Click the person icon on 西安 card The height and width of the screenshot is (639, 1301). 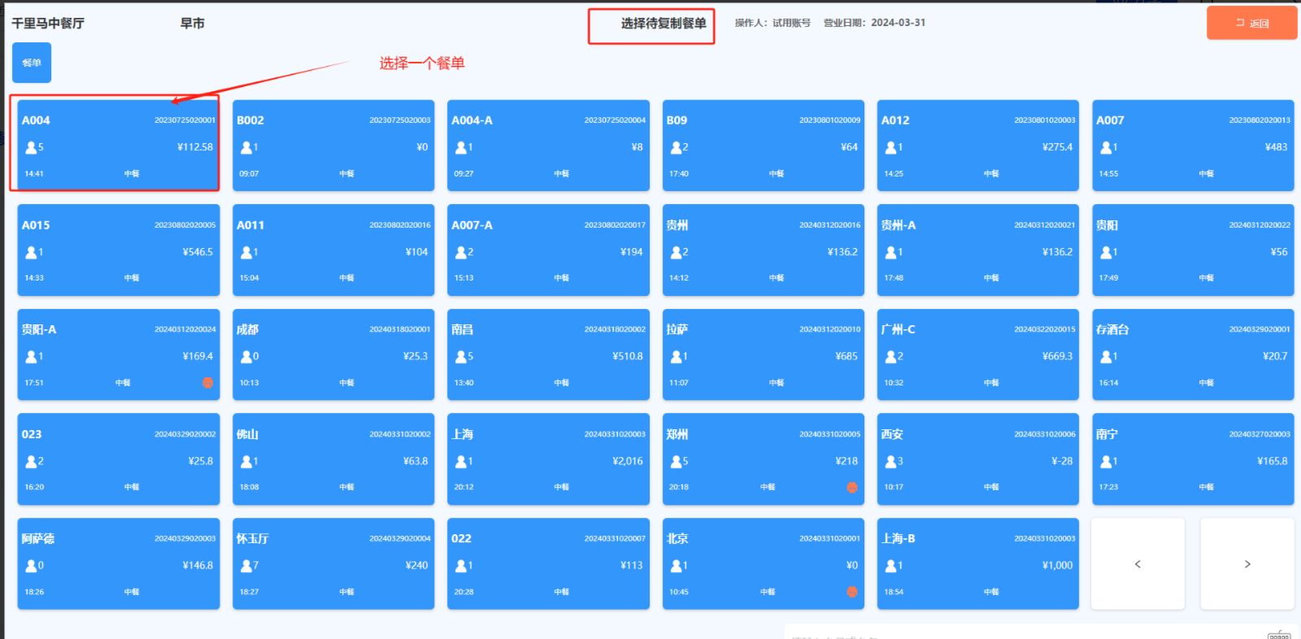(x=890, y=462)
